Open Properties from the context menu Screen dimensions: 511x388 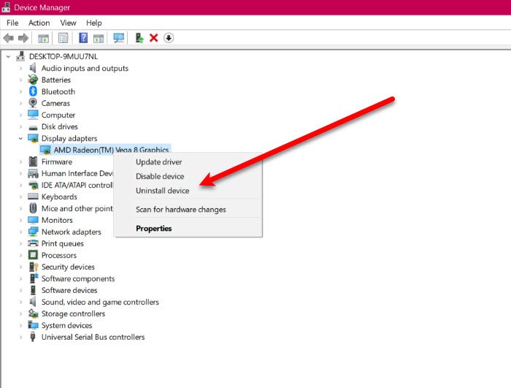click(x=153, y=228)
